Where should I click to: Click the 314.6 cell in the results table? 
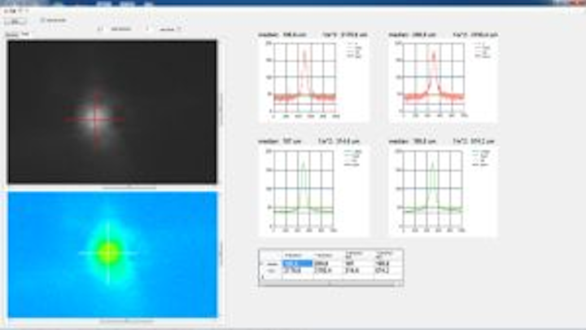coord(359,271)
